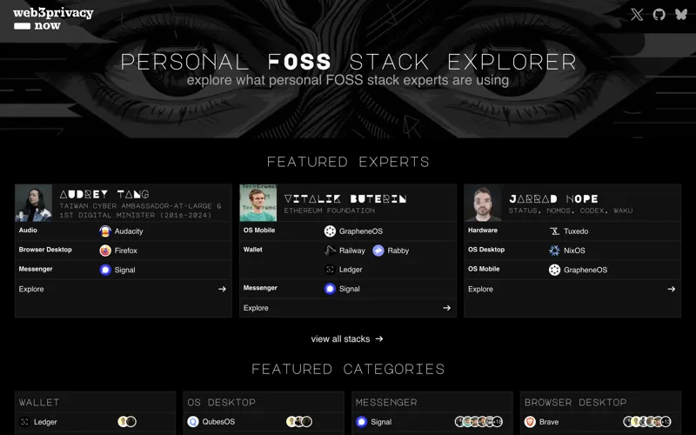
Task: Click the view all stacks link
Action: point(346,339)
